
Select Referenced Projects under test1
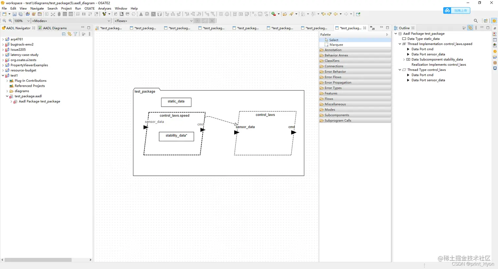(30, 86)
